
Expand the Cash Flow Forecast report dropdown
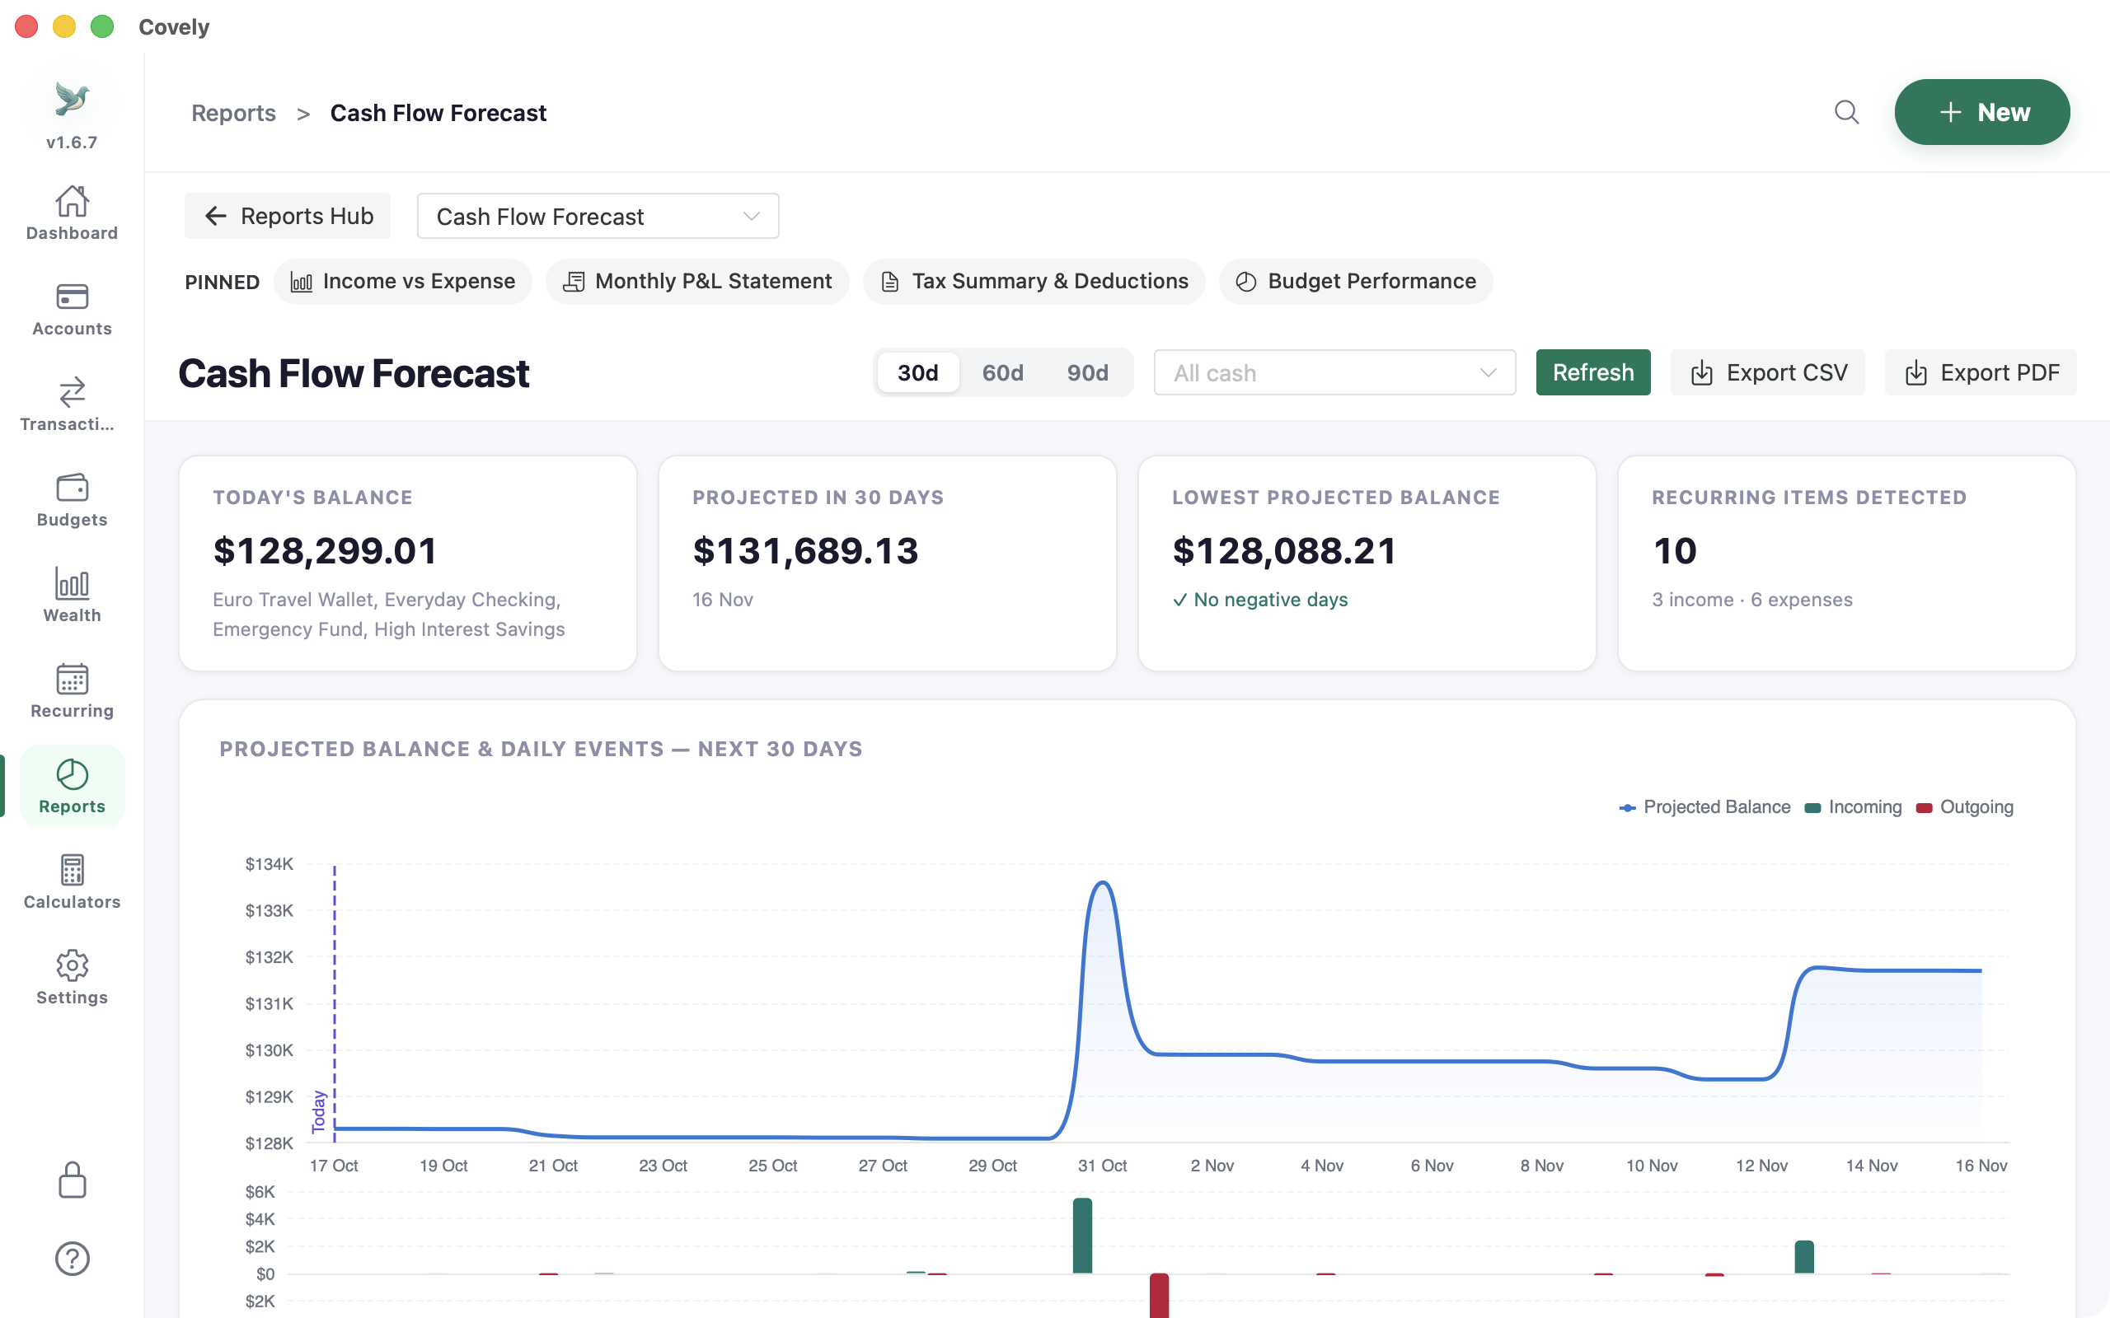coord(598,216)
